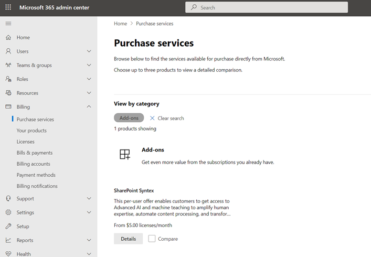Collapse the navigation menu hamburger icon

8,24
